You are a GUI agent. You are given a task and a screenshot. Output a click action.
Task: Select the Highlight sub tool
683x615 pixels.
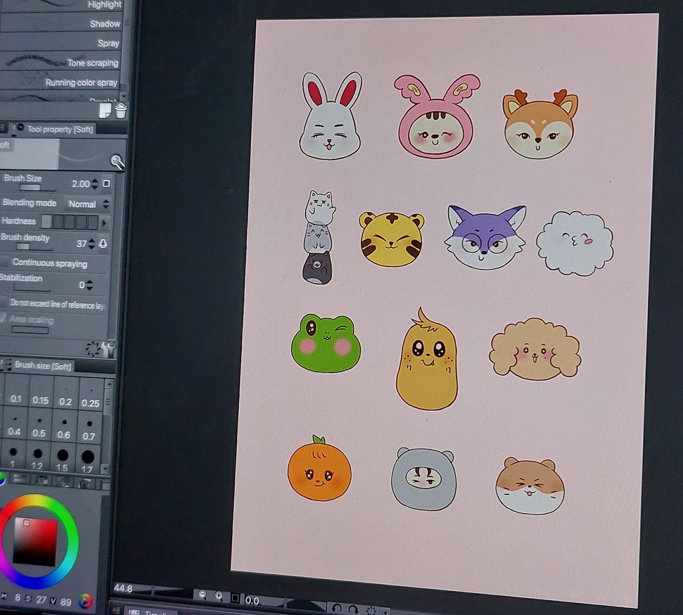tap(61, 5)
